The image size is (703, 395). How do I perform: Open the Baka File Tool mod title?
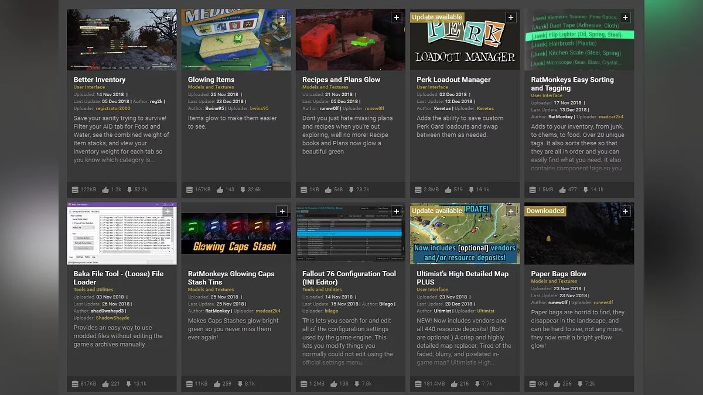(x=118, y=273)
